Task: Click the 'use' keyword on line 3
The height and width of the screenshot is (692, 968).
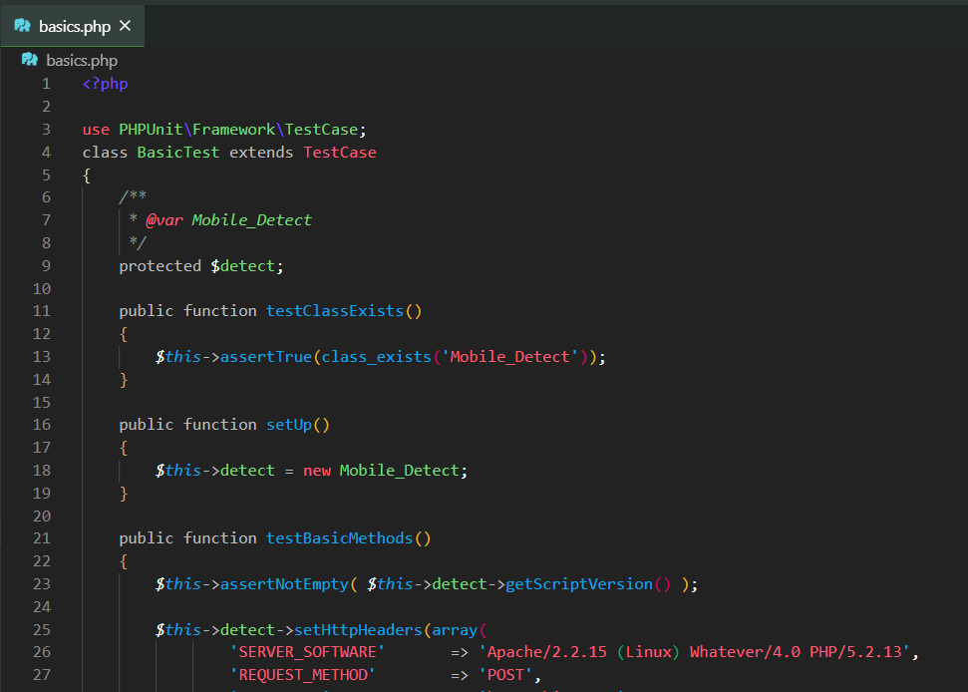Action: 96,129
